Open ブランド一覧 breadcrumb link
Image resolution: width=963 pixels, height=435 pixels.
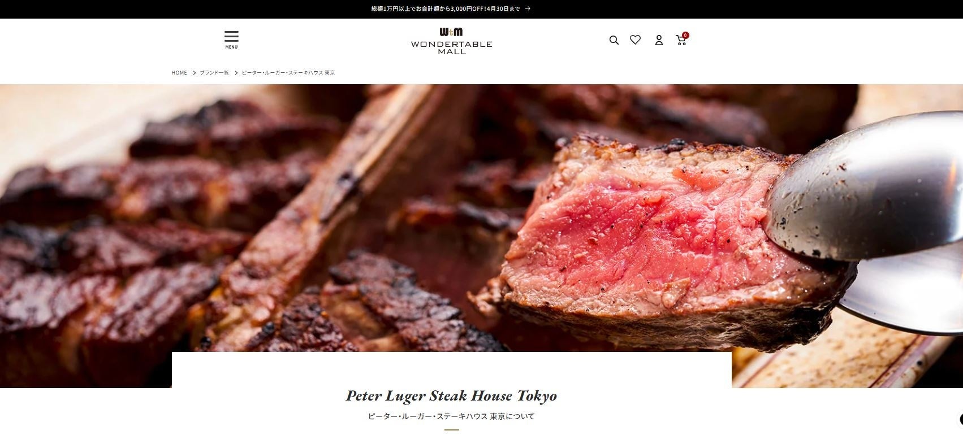pyautogui.click(x=214, y=73)
